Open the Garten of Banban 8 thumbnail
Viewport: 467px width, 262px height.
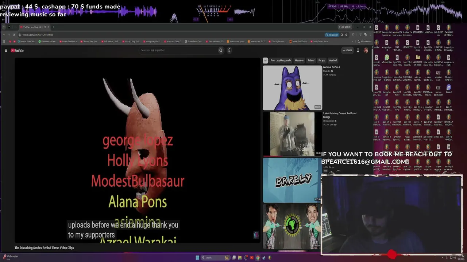tap(292, 88)
